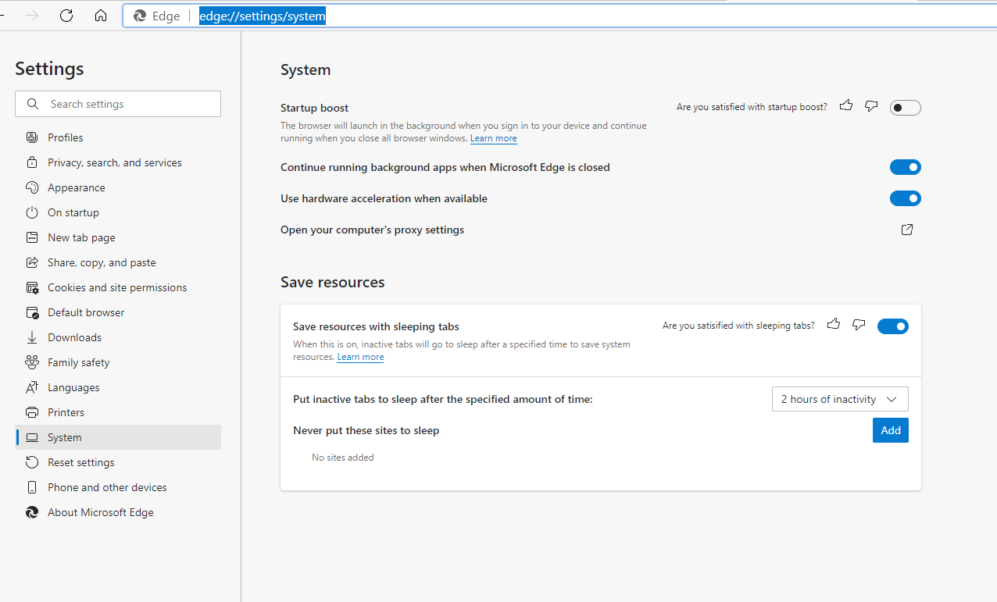Click the On startup power icon
This screenshot has height=602, width=997.
click(x=32, y=212)
